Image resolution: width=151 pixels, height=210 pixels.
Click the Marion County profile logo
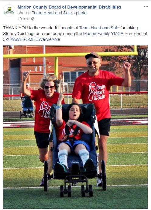pos(9,10)
